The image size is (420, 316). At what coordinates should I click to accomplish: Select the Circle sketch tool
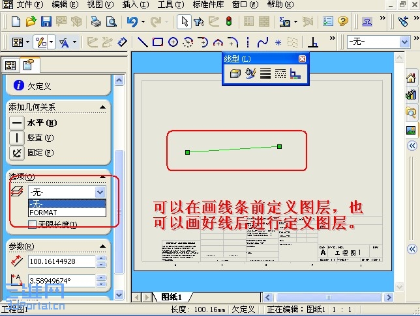pyautogui.click(x=173, y=42)
